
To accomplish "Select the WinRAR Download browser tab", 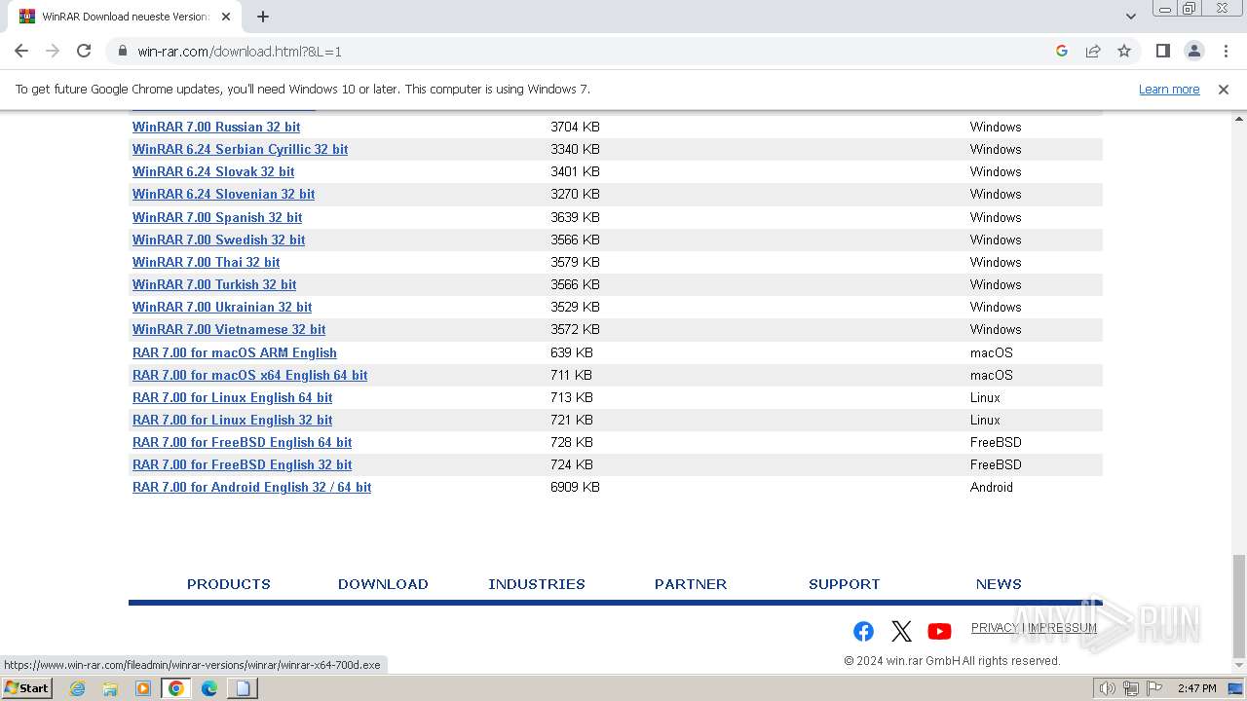I will point(127,17).
